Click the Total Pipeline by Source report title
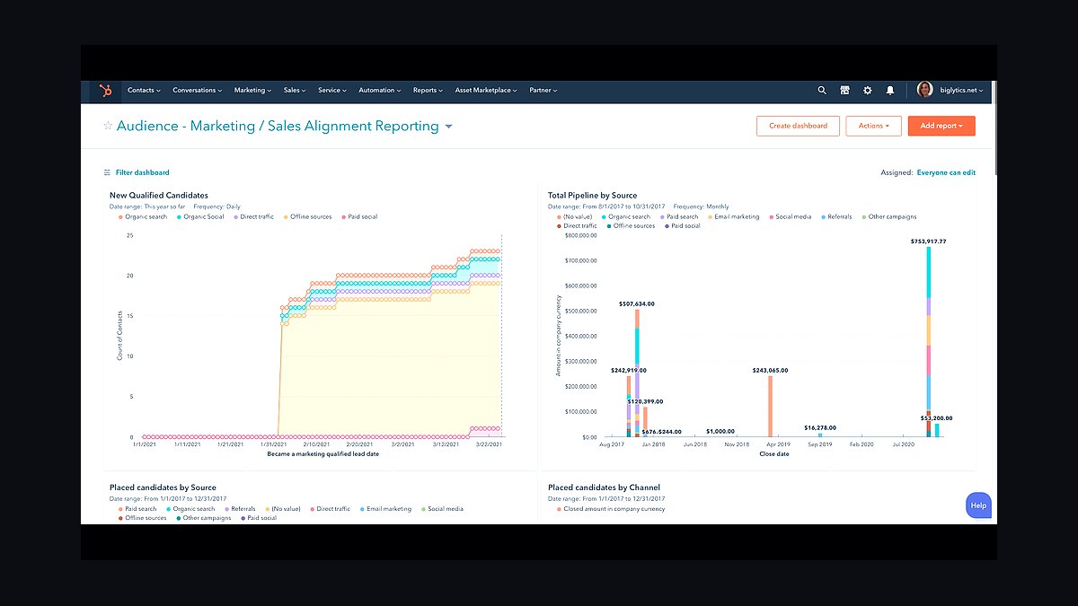 point(593,195)
